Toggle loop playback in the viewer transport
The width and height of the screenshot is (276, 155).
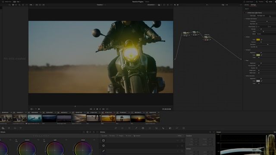[107, 109]
